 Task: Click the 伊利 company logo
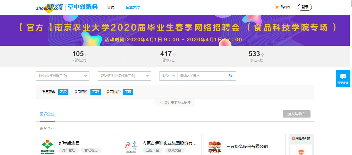[131, 147]
